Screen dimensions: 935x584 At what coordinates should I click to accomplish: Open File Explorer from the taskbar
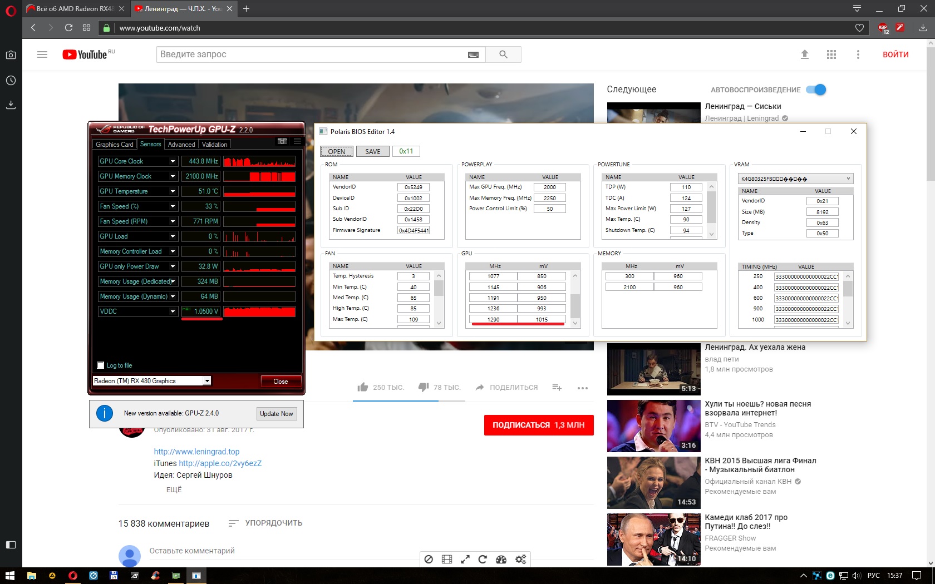coord(32,576)
